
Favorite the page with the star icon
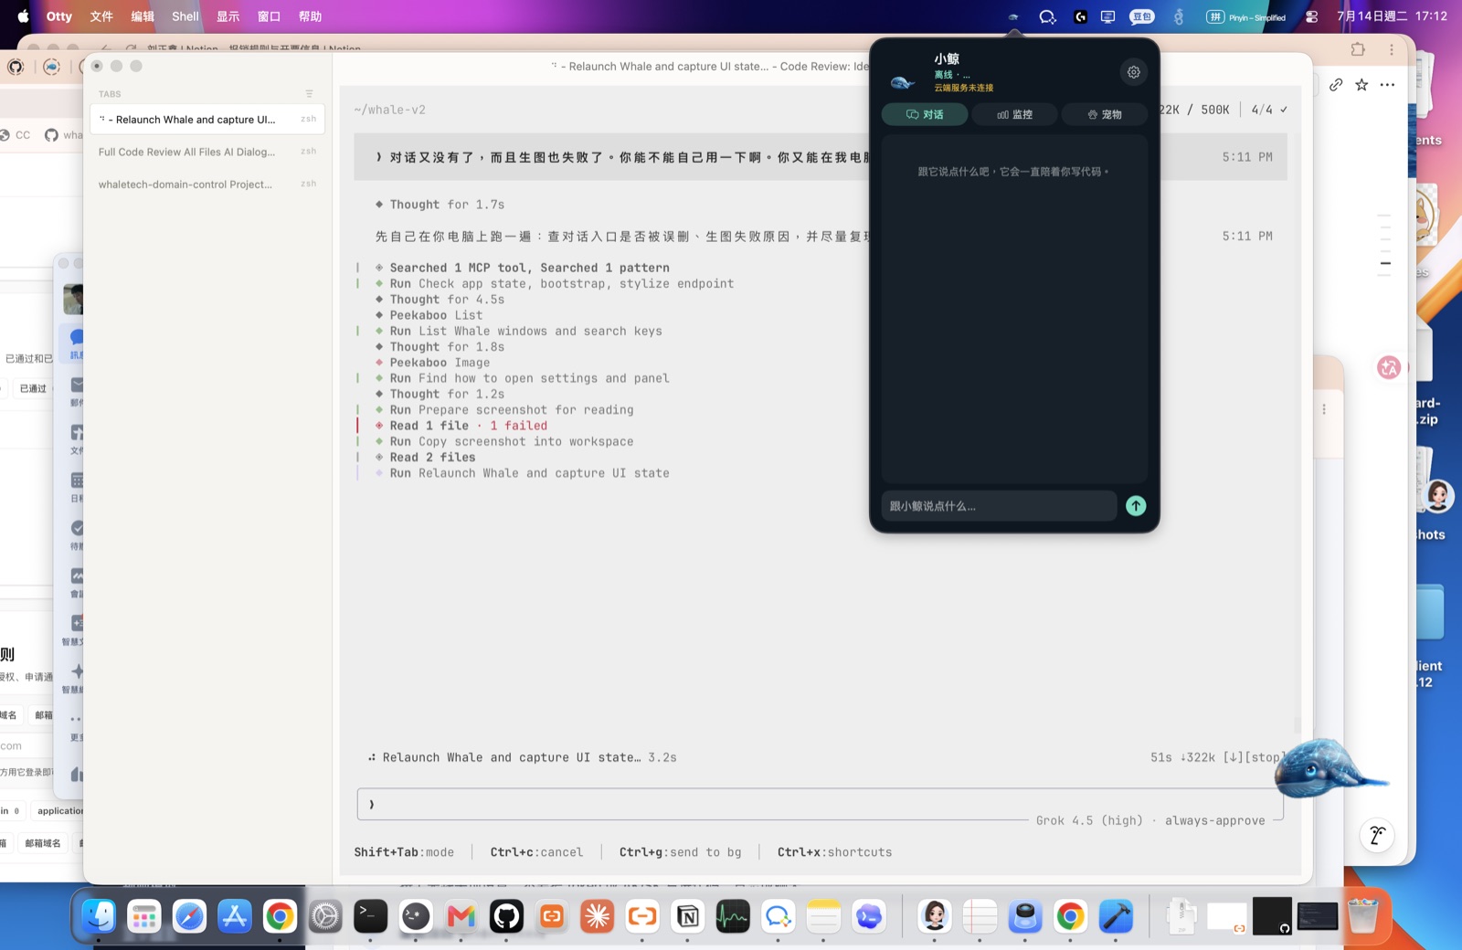point(1361,85)
